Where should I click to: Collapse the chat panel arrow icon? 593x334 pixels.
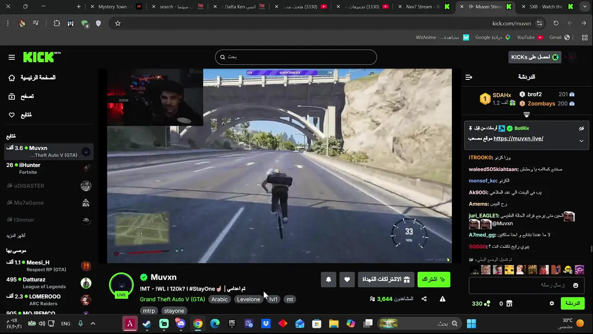pos(469,77)
